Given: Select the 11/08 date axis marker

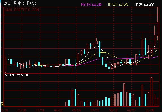Looking at the screenshot, I should [x=150, y=110].
